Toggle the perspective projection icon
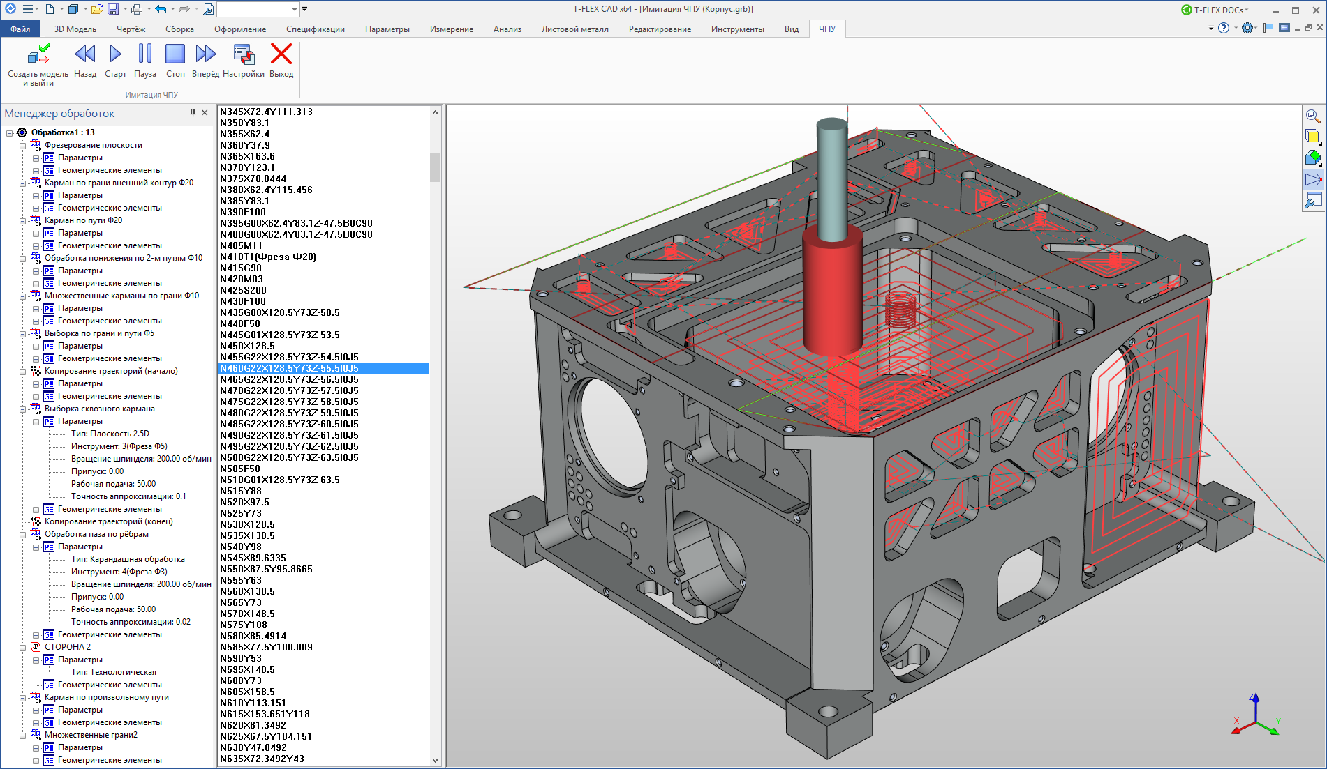The image size is (1327, 769). point(1313,180)
